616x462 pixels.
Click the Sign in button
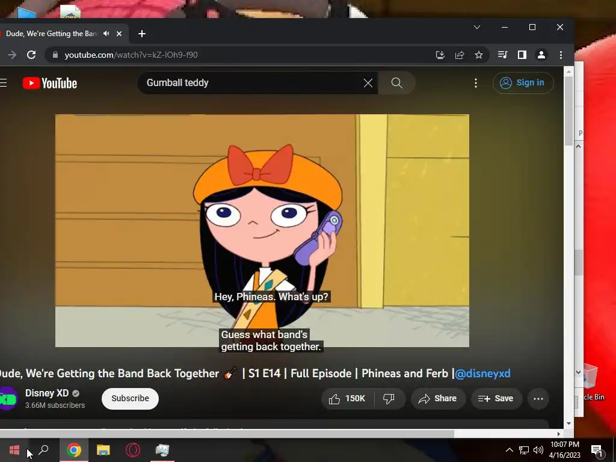[523, 83]
